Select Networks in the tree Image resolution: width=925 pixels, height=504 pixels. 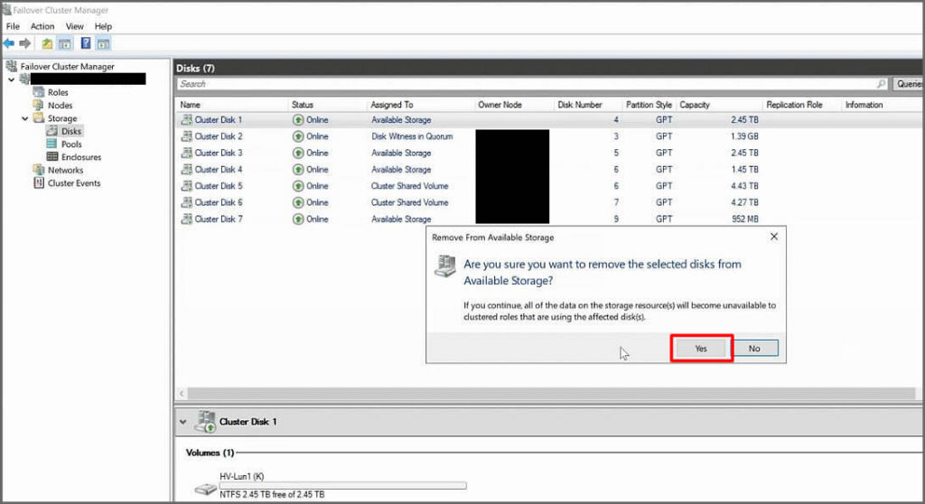pyautogui.click(x=65, y=170)
